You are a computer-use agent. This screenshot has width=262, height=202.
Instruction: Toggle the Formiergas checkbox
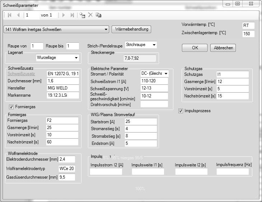click(x=11, y=107)
